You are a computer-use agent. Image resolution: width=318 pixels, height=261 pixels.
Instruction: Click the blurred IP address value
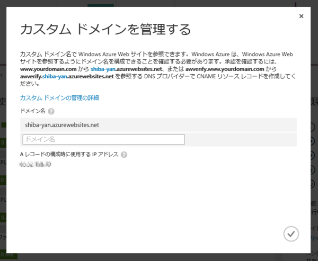pyautogui.click(x=36, y=165)
